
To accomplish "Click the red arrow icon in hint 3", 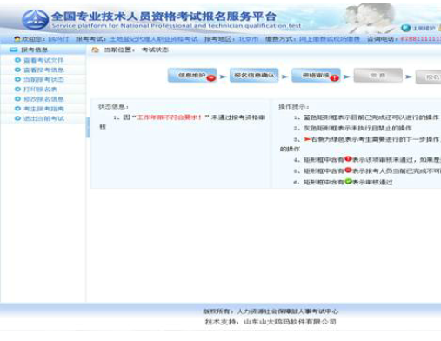I will click(x=307, y=139).
